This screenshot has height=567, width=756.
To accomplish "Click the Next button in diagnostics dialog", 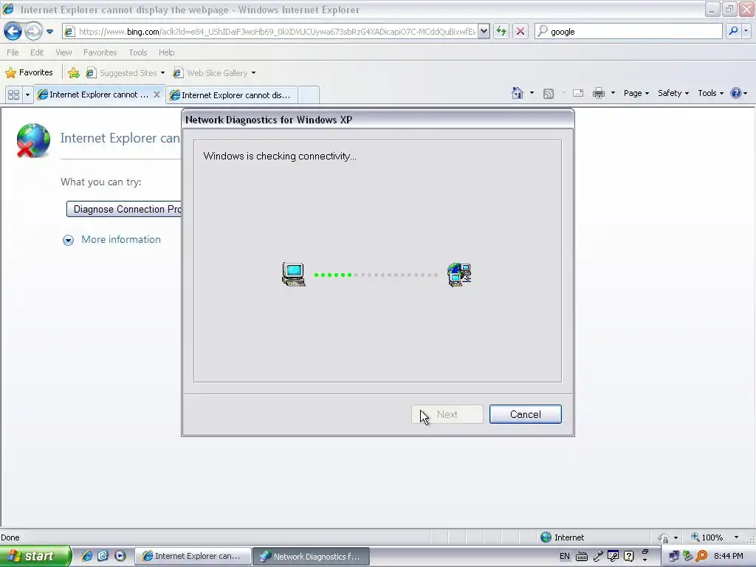I will tap(447, 415).
